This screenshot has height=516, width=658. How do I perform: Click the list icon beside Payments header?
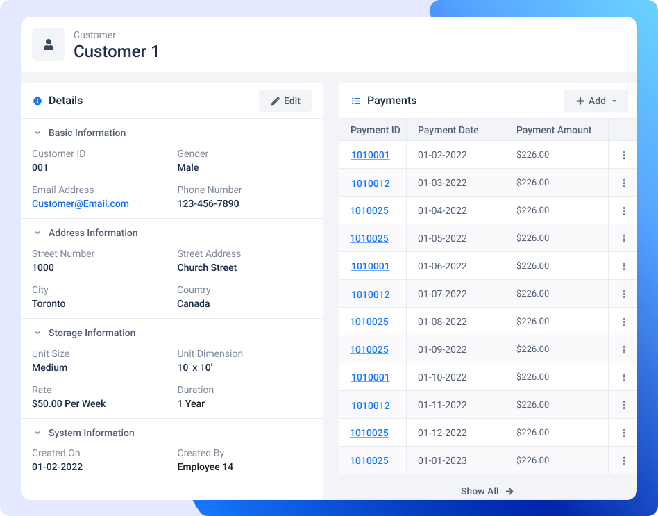pos(356,100)
